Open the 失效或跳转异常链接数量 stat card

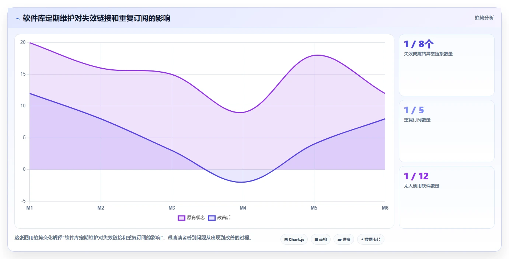tap(447, 65)
